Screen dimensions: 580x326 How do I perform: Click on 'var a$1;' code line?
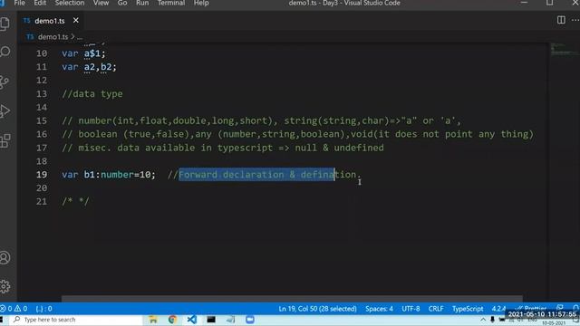(83, 53)
